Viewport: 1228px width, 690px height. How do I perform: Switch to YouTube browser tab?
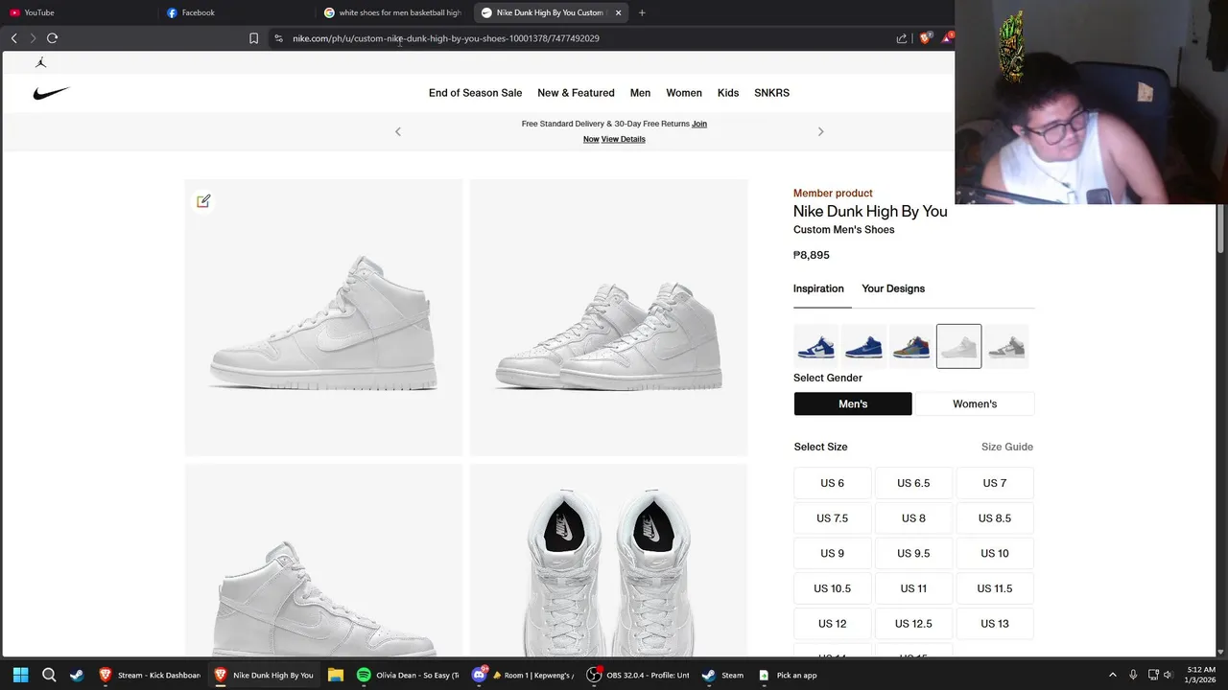[79, 12]
